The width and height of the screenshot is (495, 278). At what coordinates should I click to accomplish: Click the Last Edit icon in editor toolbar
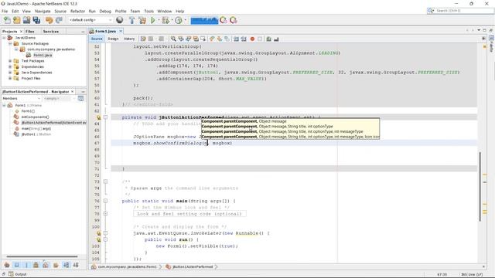pos(143,39)
